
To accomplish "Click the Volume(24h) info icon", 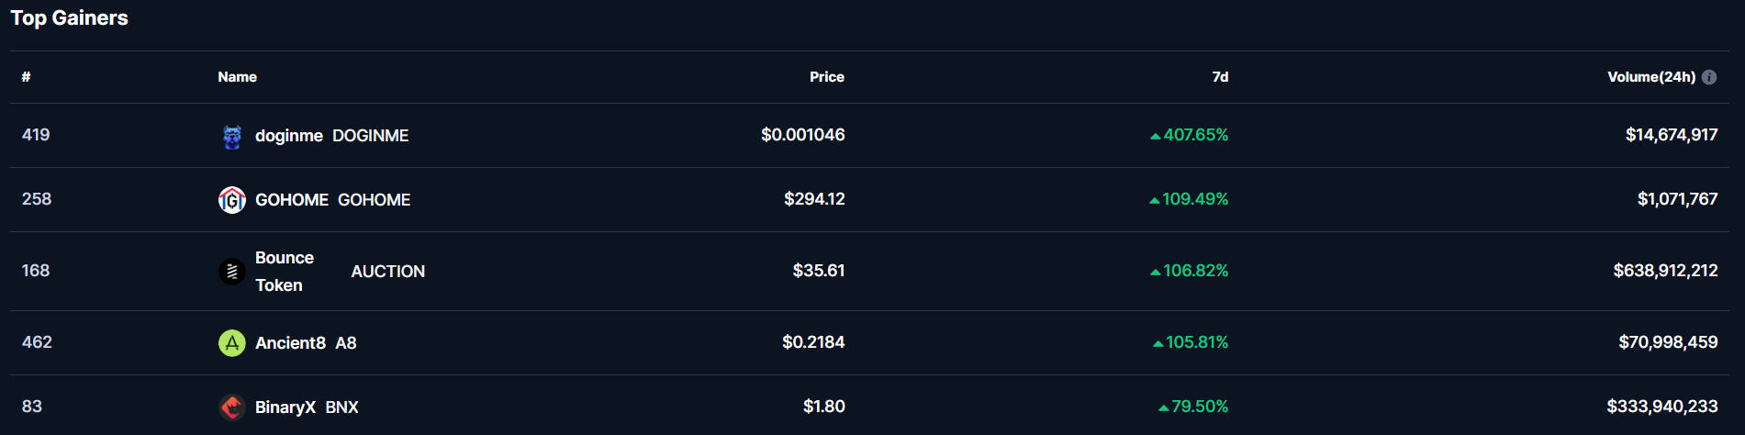I will click(1709, 77).
